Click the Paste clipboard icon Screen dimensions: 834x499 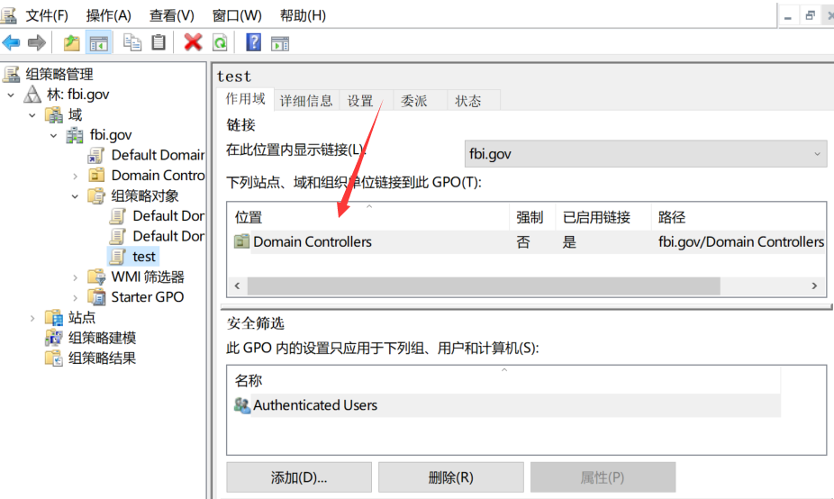coord(159,42)
